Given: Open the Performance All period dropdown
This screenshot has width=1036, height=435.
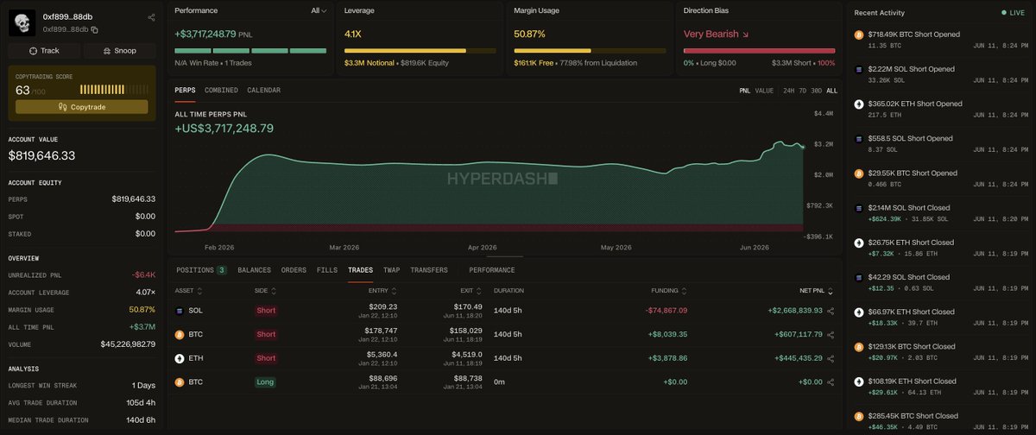Looking at the screenshot, I should (x=319, y=10).
